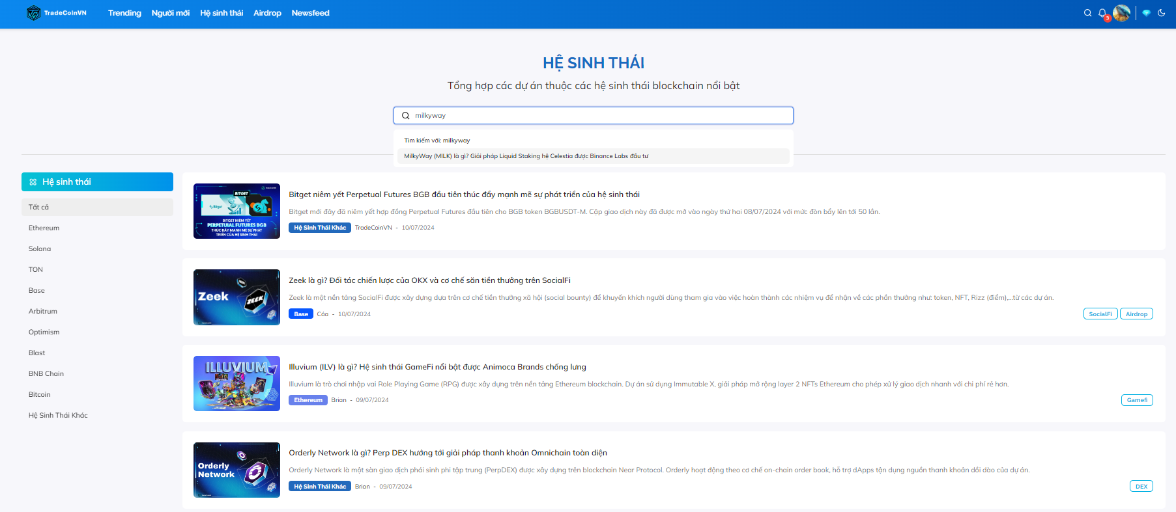Image resolution: width=1176 pixels, height=512 pixels.
Task: Click the Gamefi tag
Action: [1137, 400]
